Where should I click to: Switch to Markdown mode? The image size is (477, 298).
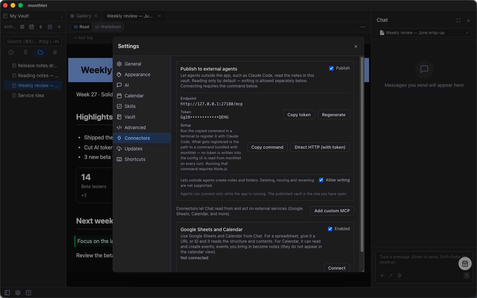click(x=108, y=27)
